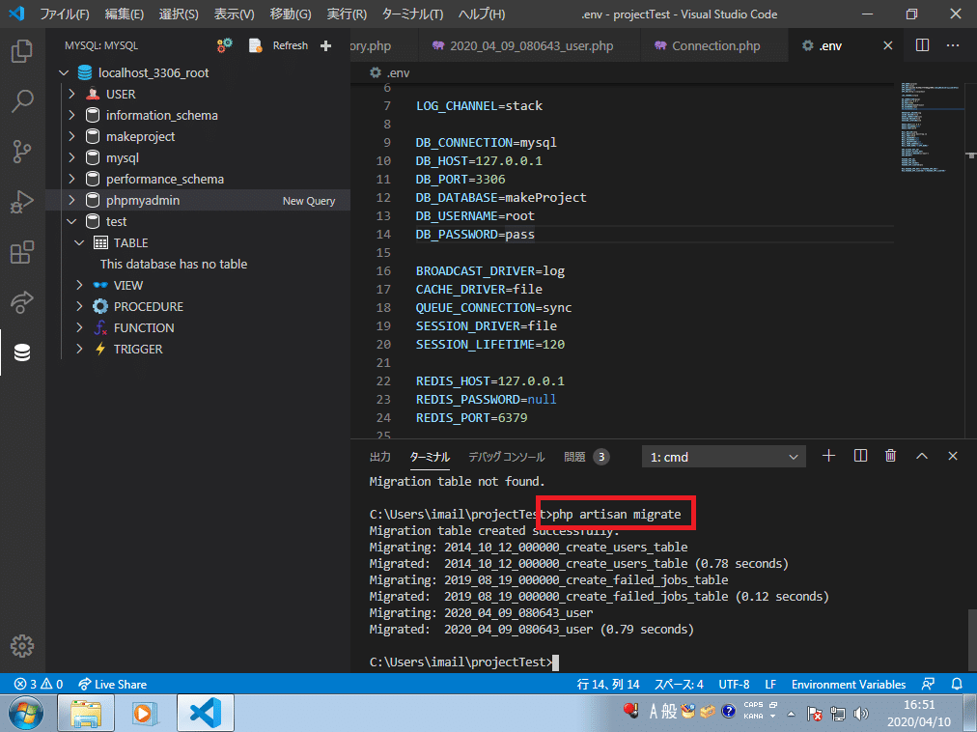Switch to 問題 panel tab
The image size is (977, 732).
coord(586,457)
